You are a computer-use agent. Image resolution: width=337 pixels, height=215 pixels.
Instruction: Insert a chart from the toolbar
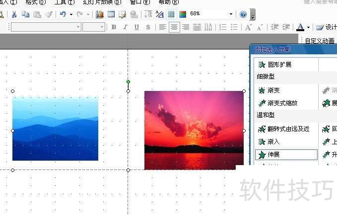point(100,14)
